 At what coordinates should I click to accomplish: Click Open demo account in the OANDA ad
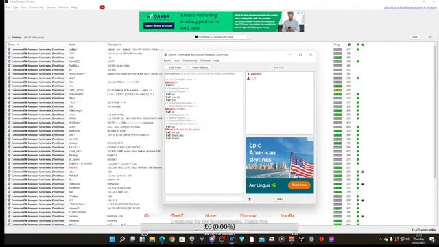click(158, 26)
